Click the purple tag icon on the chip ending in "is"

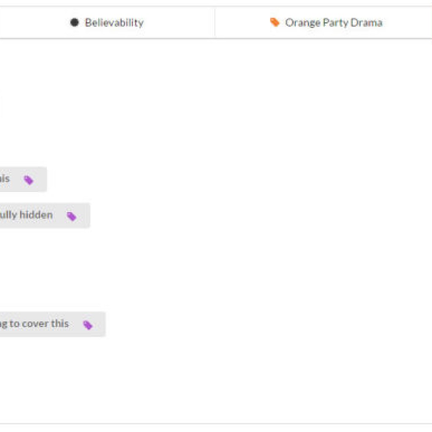pos(28,180)
